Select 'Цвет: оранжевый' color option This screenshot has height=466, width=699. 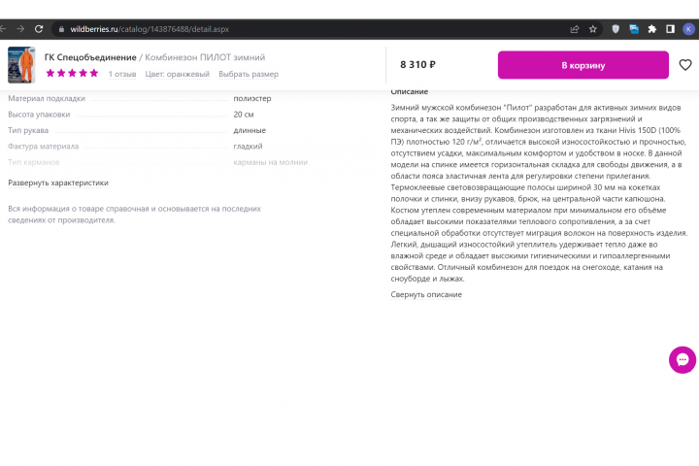pyautogui.click(x=178, y=74)
